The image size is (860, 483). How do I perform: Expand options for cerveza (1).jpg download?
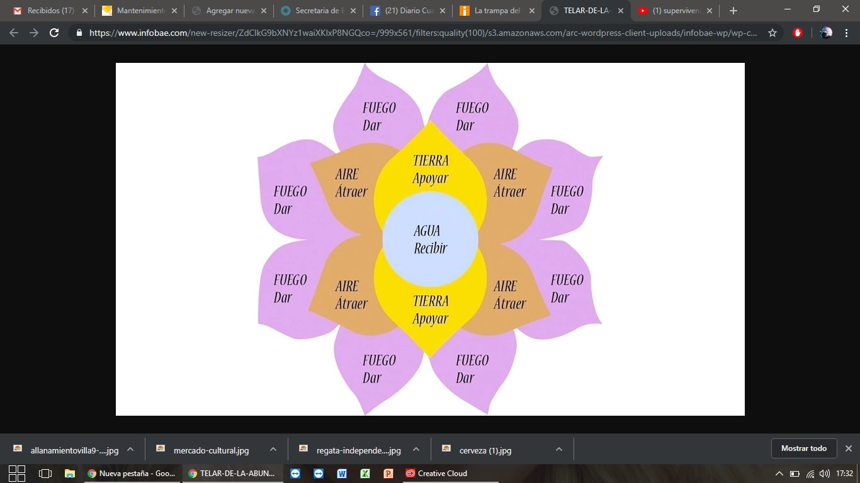click(558, 449)
